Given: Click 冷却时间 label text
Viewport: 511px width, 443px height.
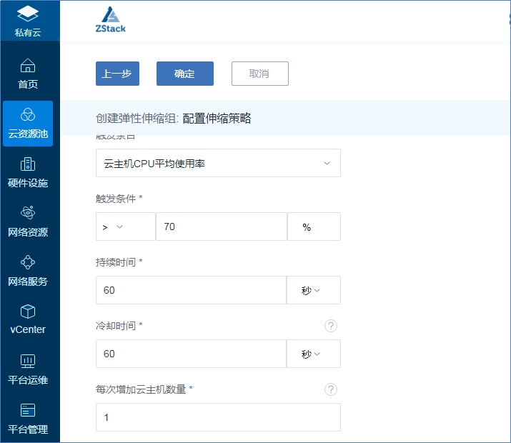Looking at the screenshot, I should pos(116,326).
